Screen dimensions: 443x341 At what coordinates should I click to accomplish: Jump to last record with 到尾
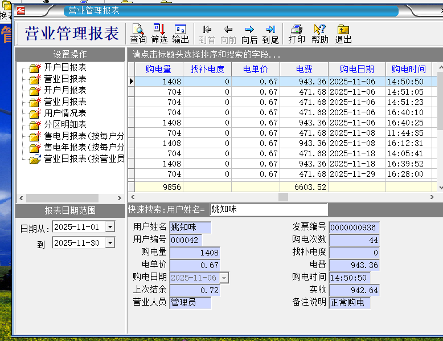pyautogui.click(x=270, y=34)
